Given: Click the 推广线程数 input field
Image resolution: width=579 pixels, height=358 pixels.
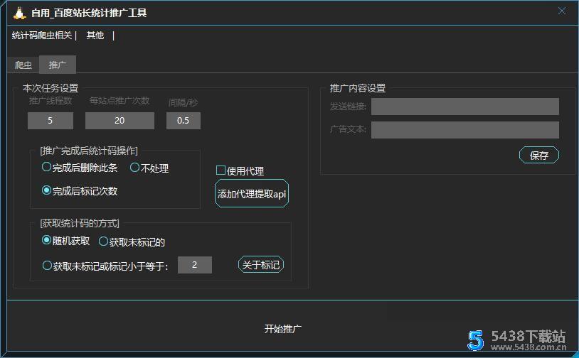Looking at the screenshot, I should [51, 121].
